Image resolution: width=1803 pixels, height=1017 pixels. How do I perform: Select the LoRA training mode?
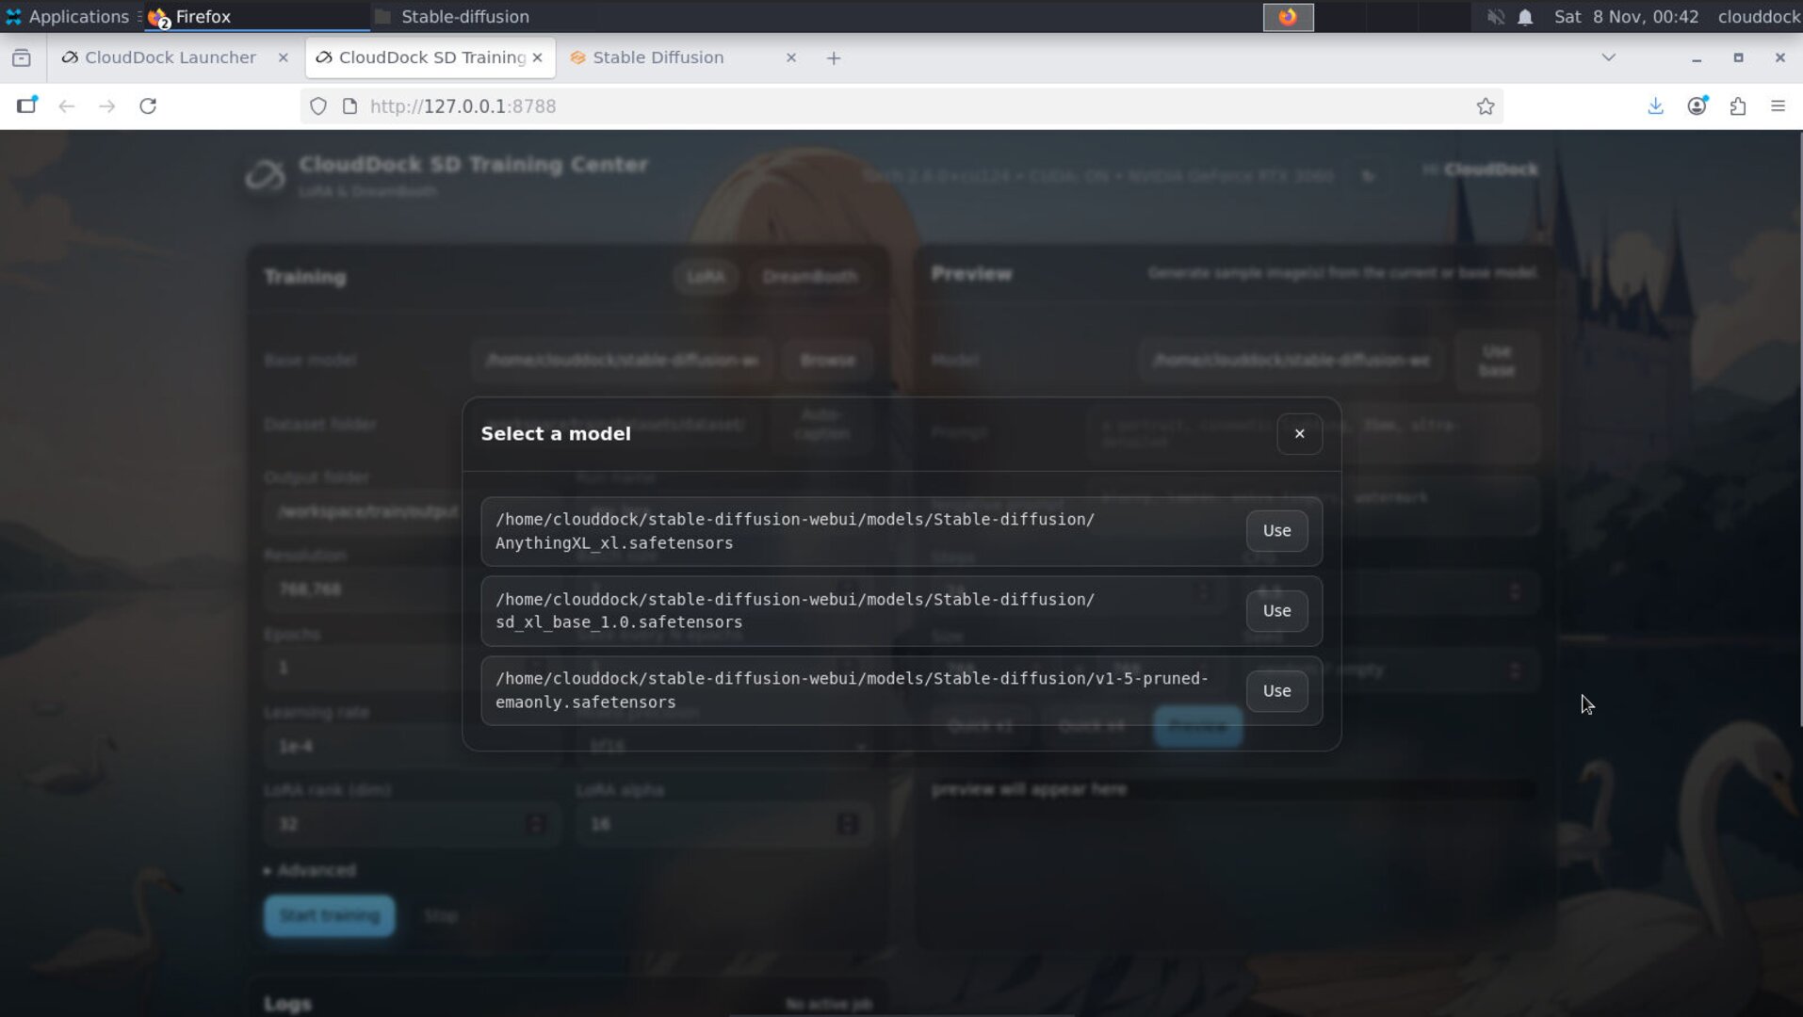pyautogui.click(x=705, y=277)
